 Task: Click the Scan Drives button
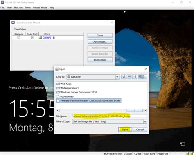[x=100, y=60]
